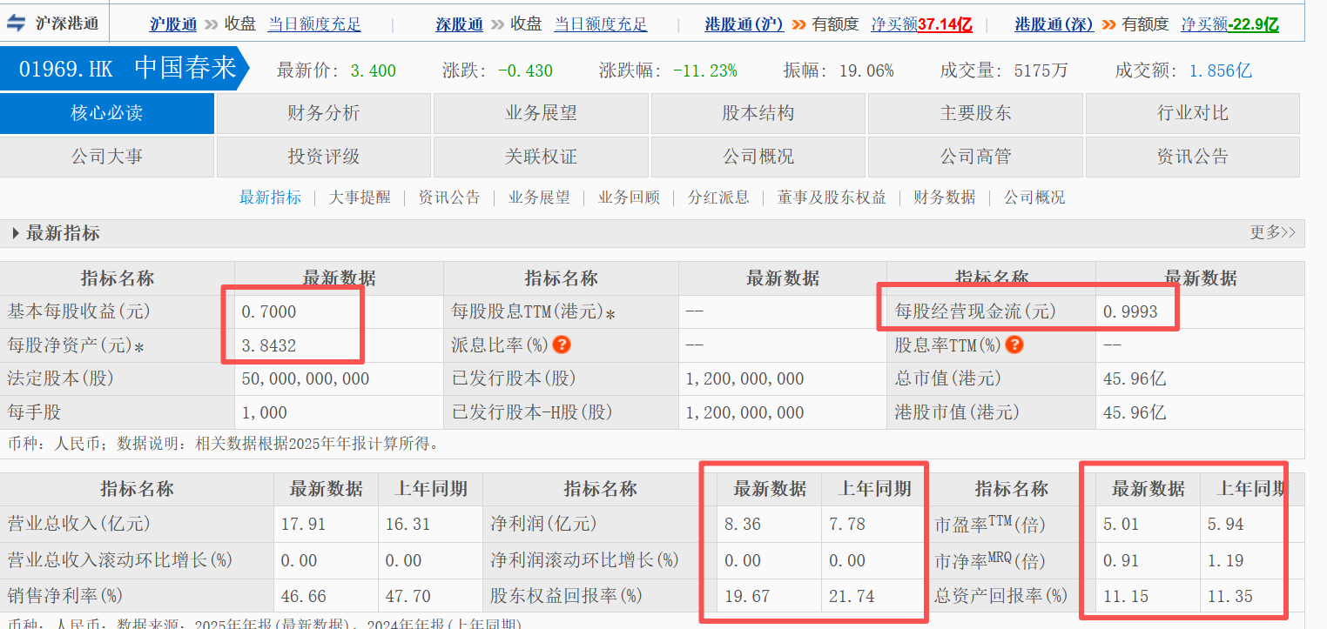
Task: Click 净利润 latest value 8.36
Action: tap(743, 525)
